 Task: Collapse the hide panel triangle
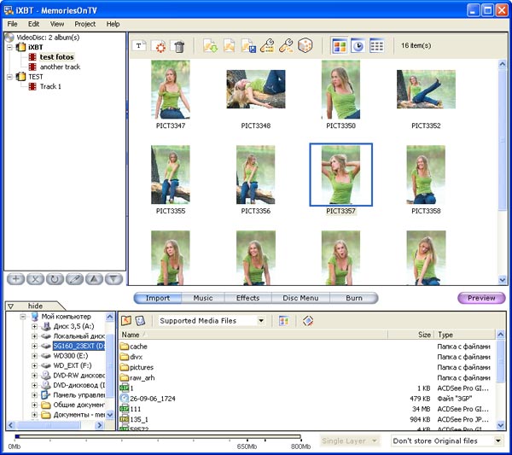pyautogui.click(x=10, y=306)
